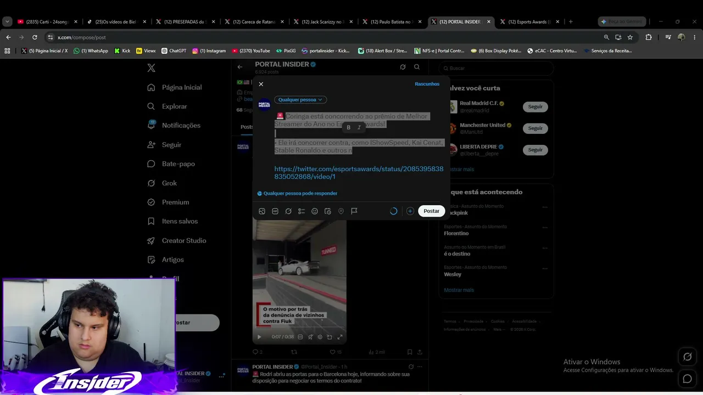Image resolution: width=703 pixels, height=395 pixels.
Task: Switch to the Carti - 24songs tab
Action: click(x=48, y=22)
